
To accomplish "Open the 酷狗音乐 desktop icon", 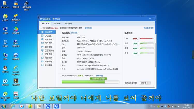I will [x=5, y=82].
